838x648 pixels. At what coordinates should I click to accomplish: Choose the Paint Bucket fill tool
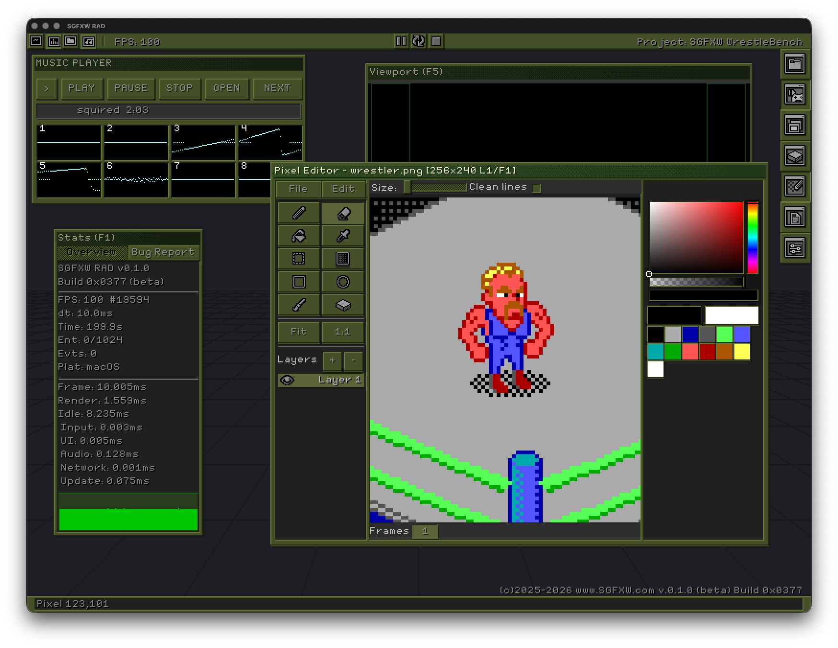(299, 236)
